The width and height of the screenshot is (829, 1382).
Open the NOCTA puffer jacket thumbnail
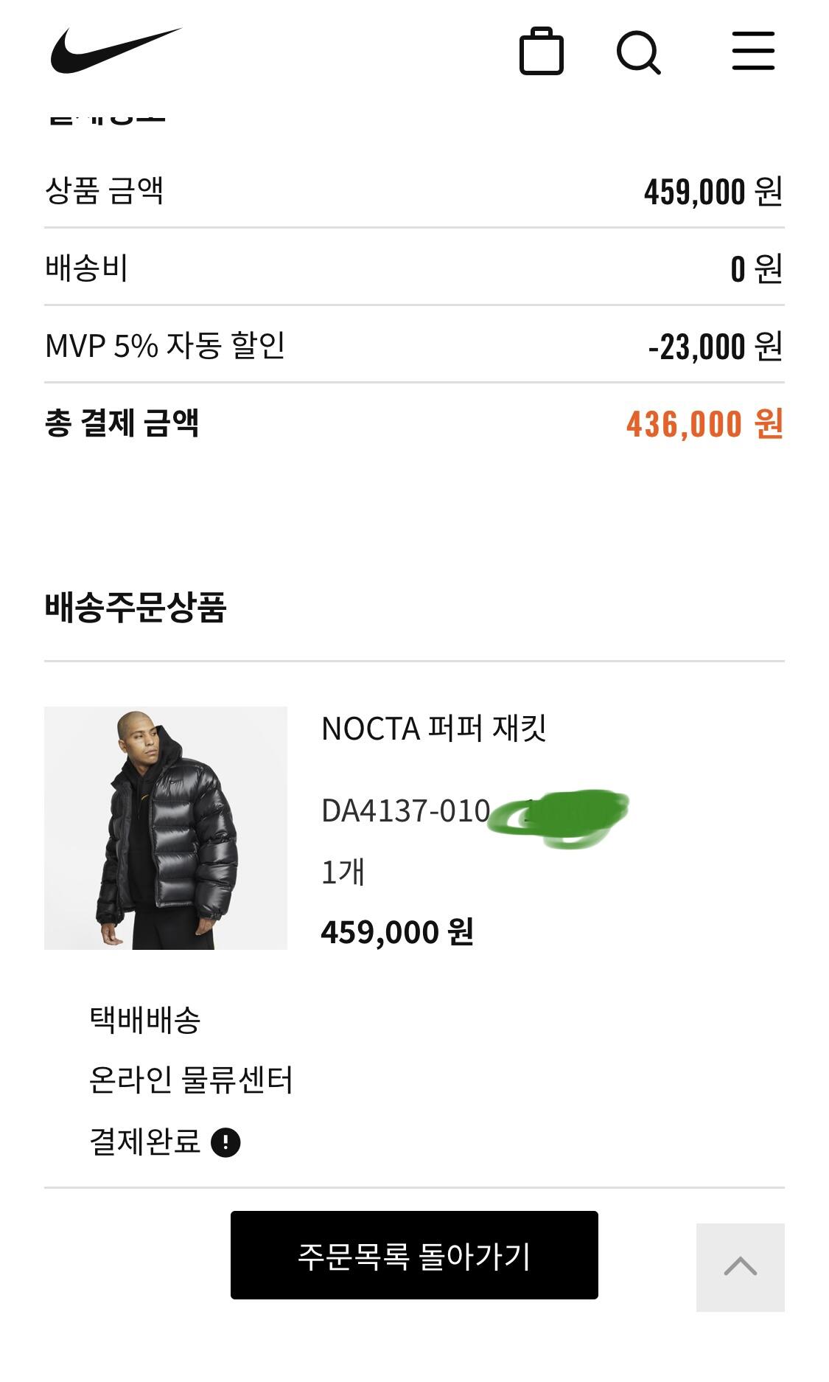166,828
